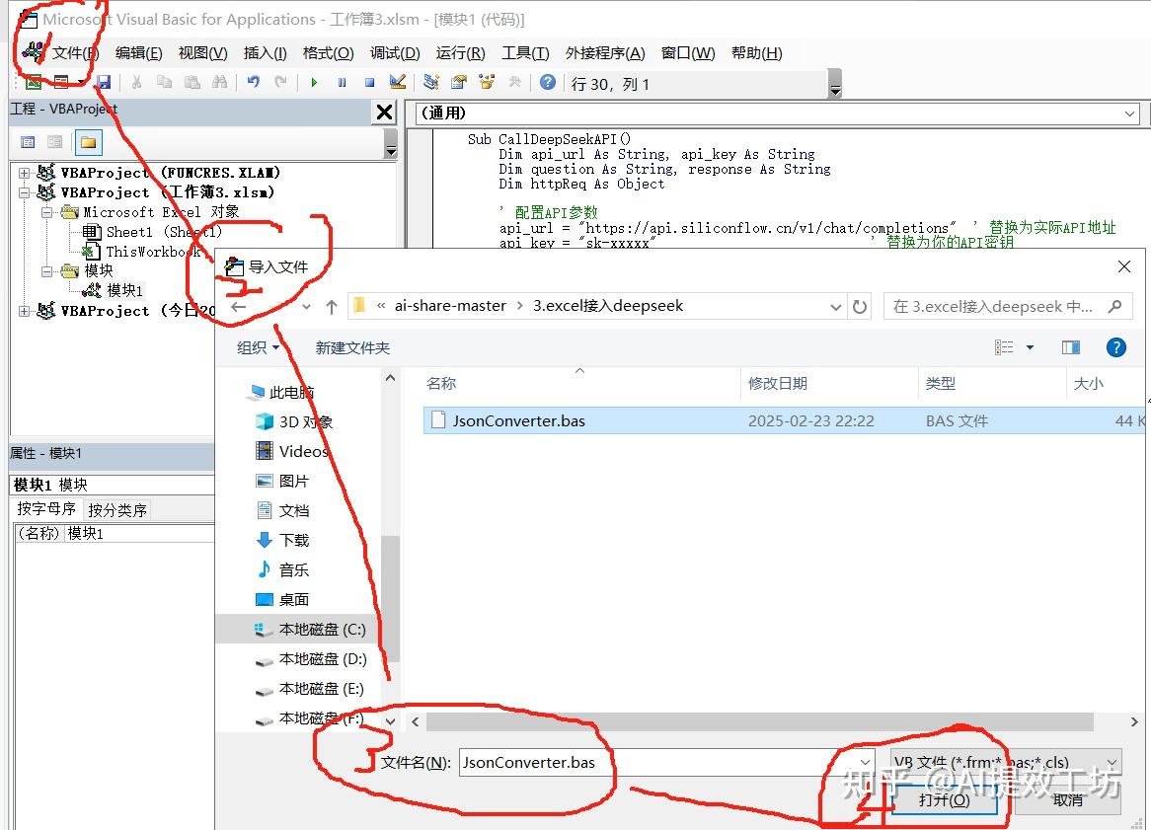Open the Project Explorer icon

(x=431, y=82)
